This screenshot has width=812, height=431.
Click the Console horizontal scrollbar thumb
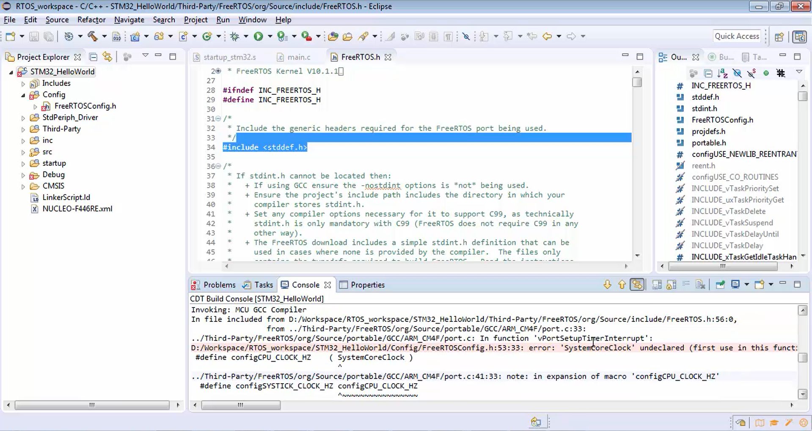[x=241, y=405]
